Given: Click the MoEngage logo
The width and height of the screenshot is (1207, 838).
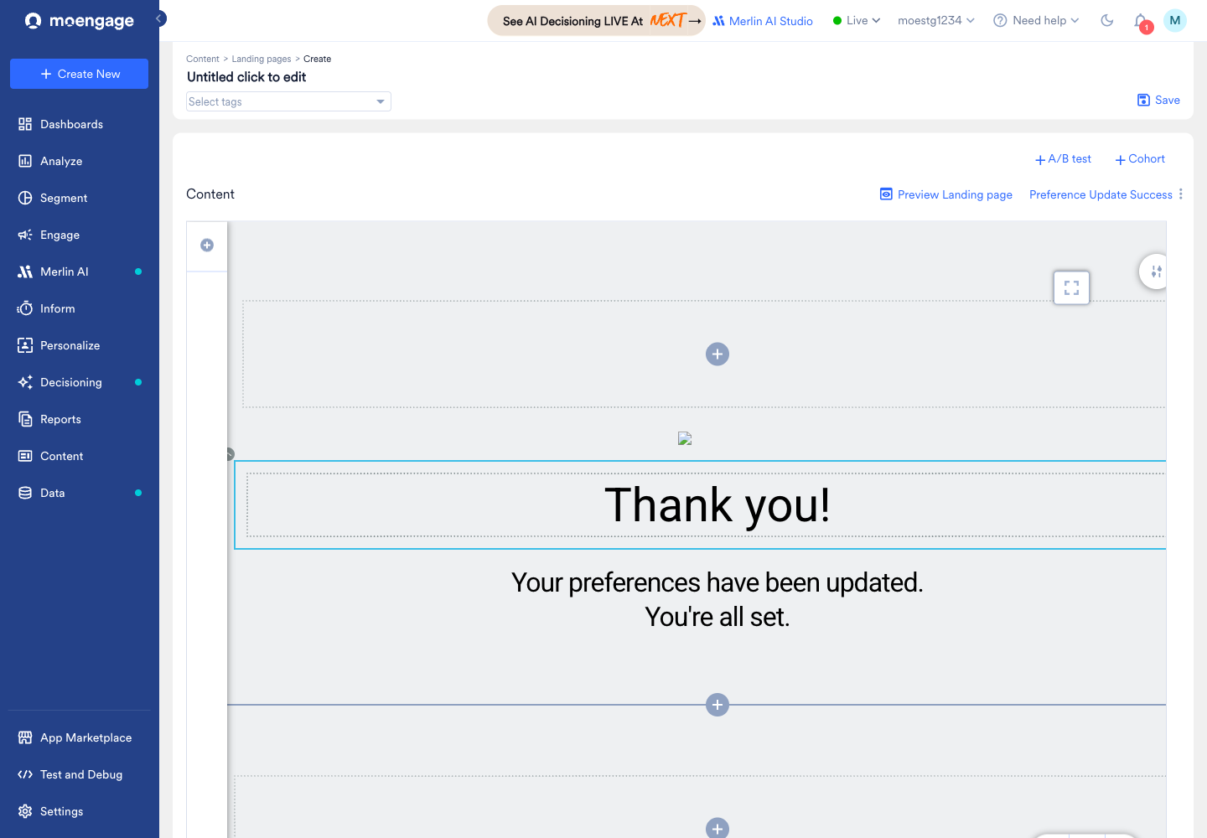Looking at the screenshot, I should (x=80, y=21).
